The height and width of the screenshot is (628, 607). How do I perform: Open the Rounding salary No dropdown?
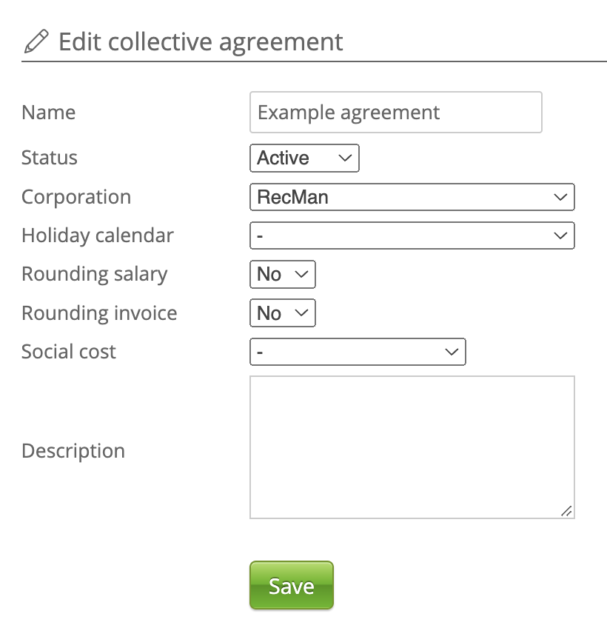pos(283,275)
